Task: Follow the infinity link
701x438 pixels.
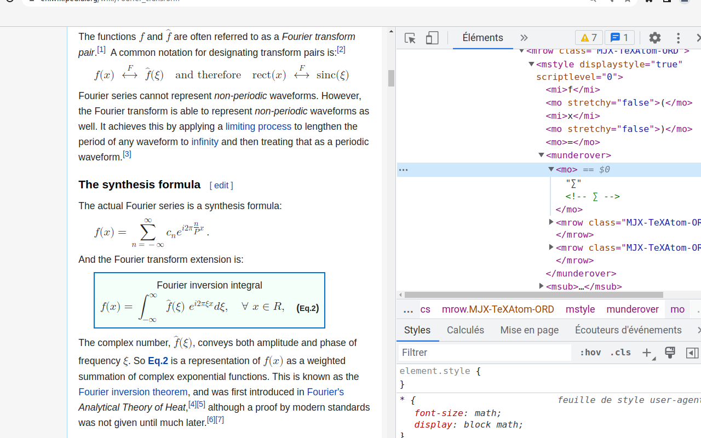Action: pyautogui.click(x=205, y=142)
